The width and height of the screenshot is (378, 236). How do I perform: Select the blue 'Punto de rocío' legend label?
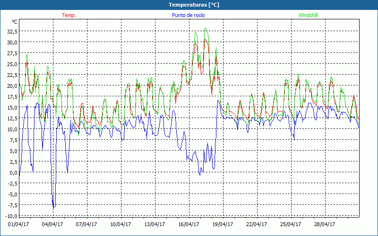click(x=188, y=15)
